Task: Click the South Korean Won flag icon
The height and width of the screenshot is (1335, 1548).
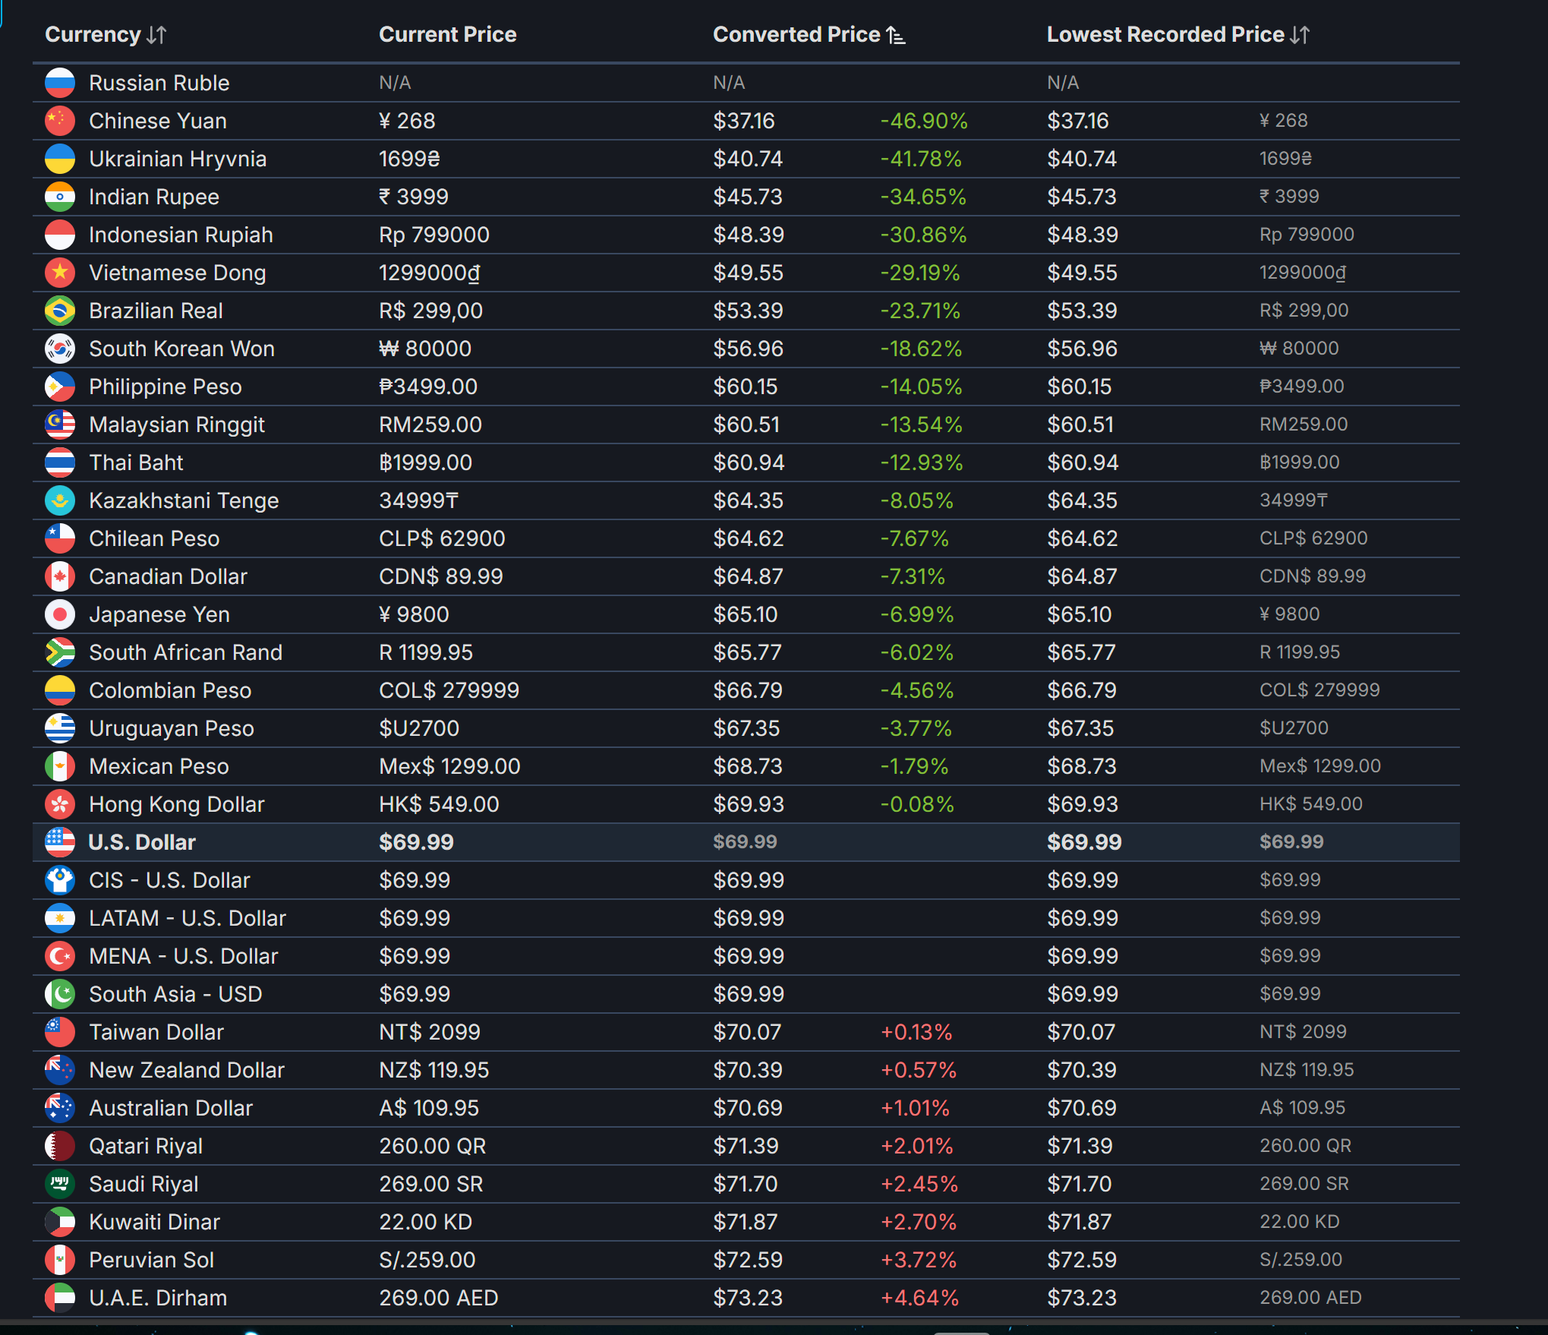Action: [60, 349]
